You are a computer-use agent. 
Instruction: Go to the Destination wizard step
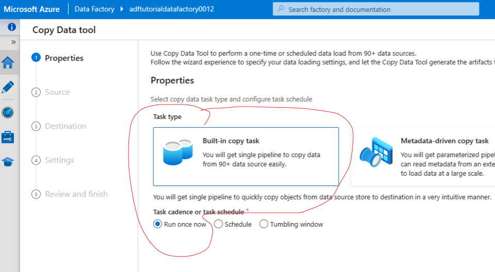point(59,126)
